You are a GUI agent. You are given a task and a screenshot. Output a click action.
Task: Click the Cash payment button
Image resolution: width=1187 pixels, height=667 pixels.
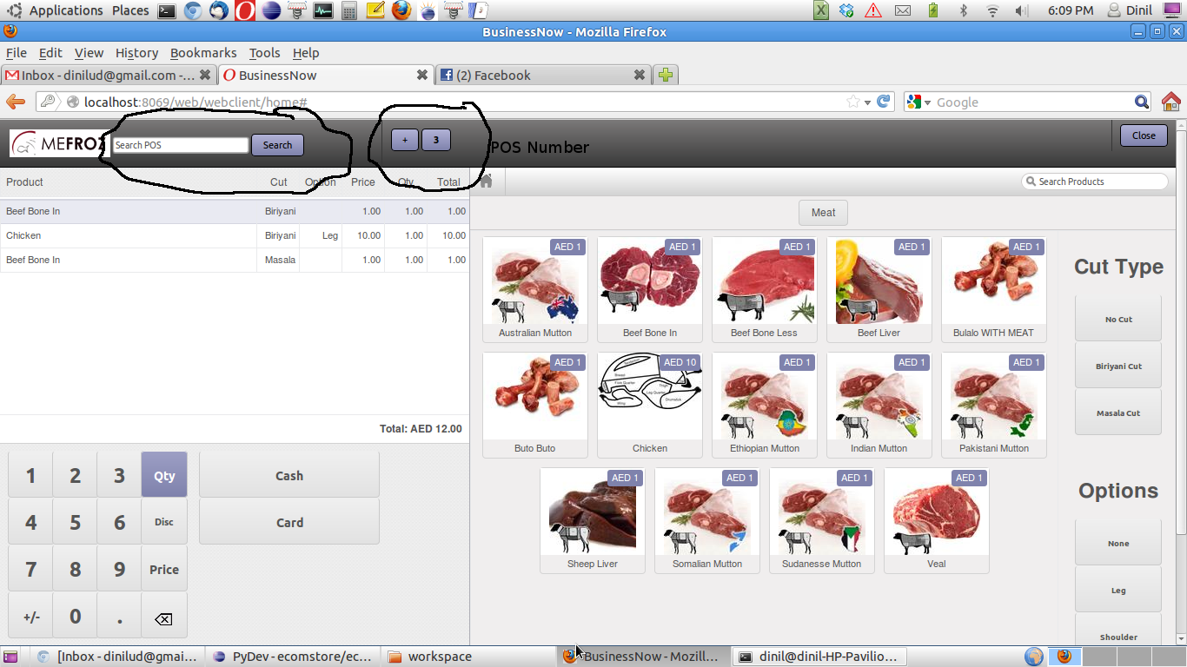[289, 475]
